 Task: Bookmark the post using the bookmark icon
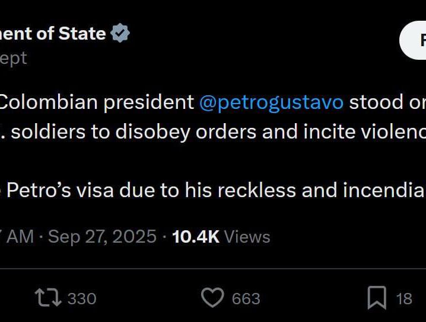pyautogui.click(x=377, y=298)
